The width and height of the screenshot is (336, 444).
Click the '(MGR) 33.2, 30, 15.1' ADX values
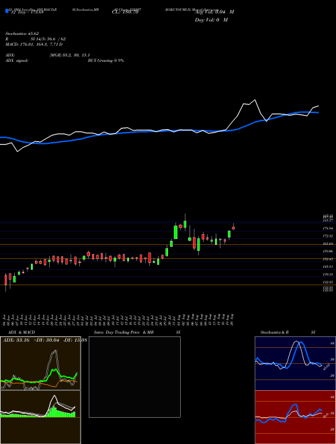point(70,55)
